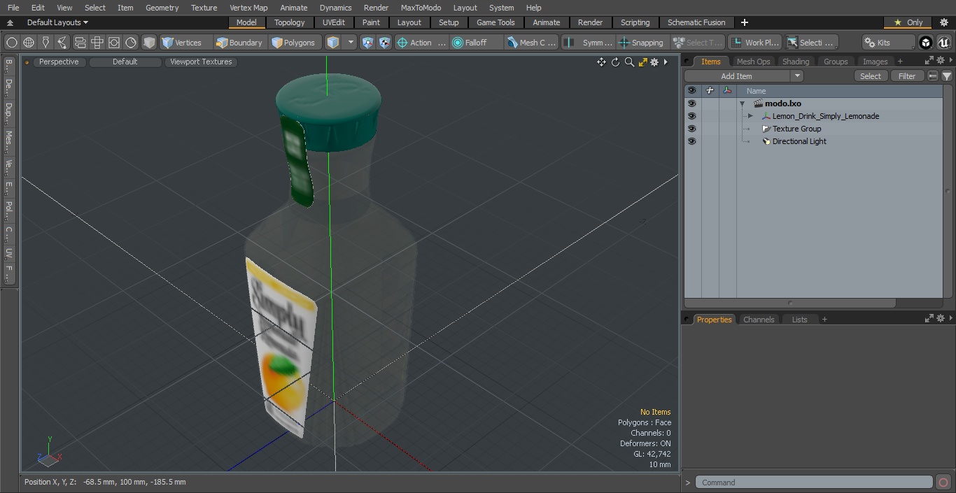Viewport: 956px width, 493px height.
Task: Open the Selection toolbar menu
Action: tap(811, 43)
